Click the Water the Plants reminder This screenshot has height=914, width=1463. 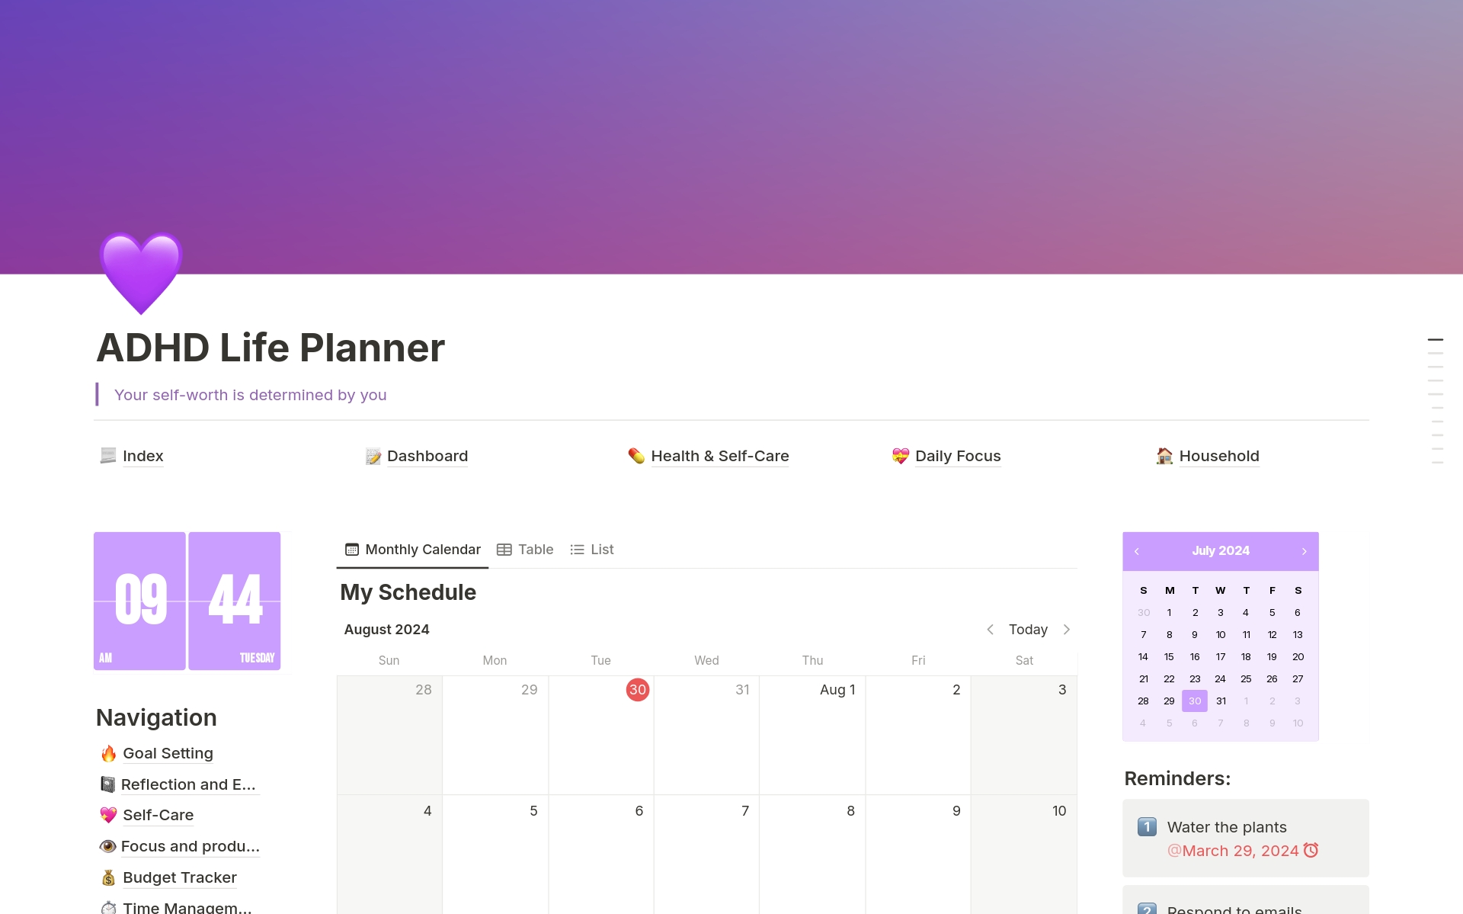coord(1228,826)
